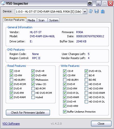Open the Device dropdown arrow
The width and height of the screenshot is (114, 129).
coord(85,11)
